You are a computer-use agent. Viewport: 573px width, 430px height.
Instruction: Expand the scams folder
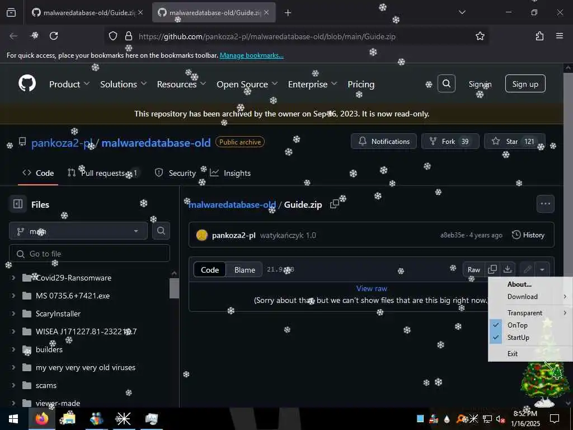pyautogui.click(x=13, y=385)
